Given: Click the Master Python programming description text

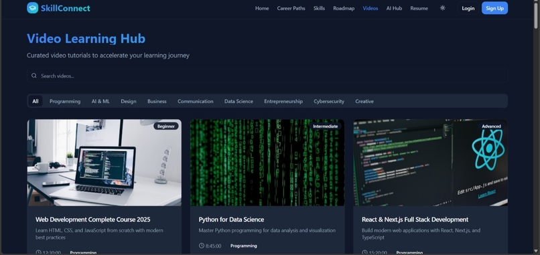Looking at the screenshot, I should pos(267,230).
